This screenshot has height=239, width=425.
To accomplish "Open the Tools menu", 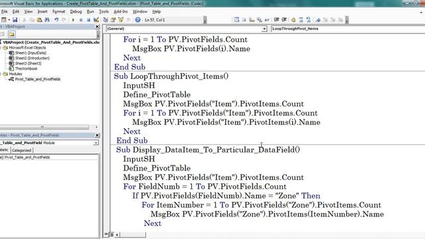I will coord(104,12).
